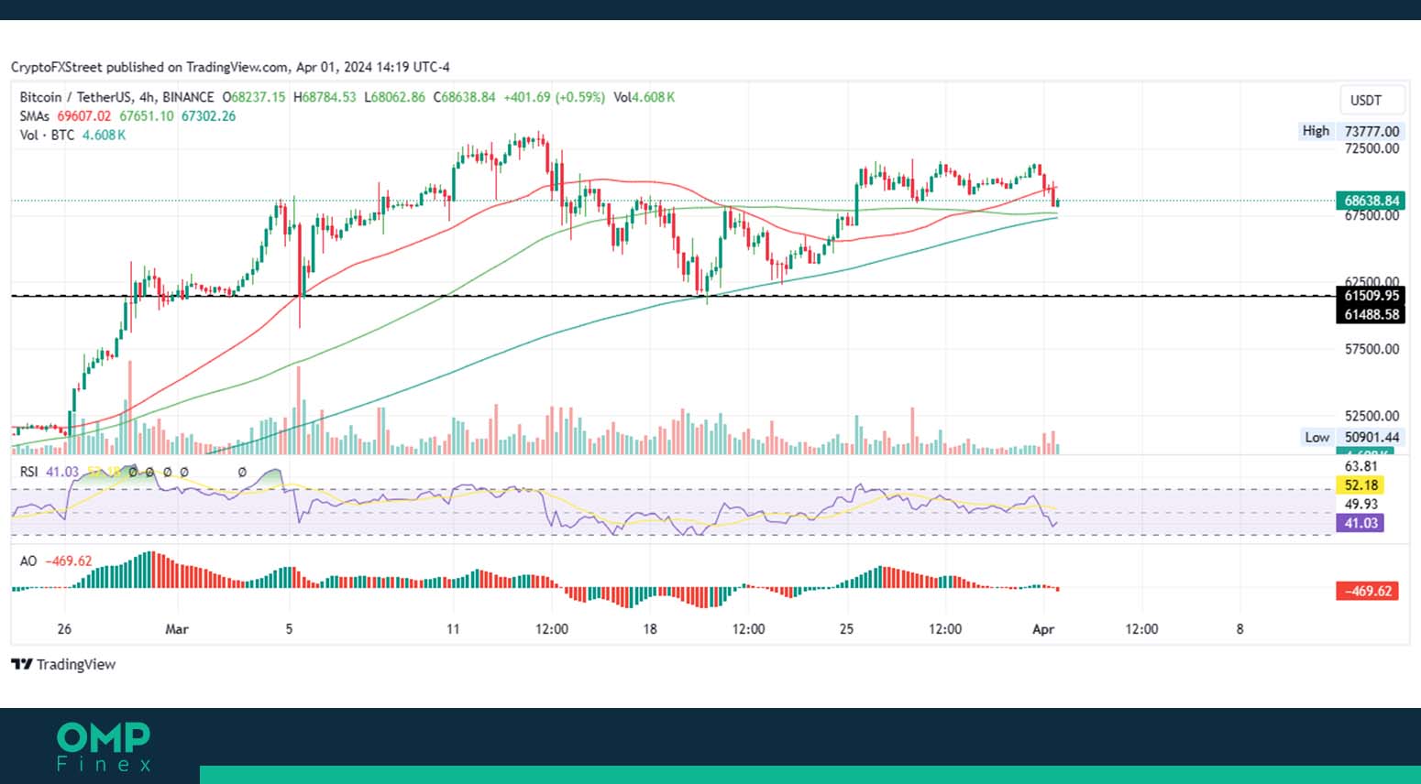Viewport: 1421px width, 784px height.
Task: Click the RSI axis value 49.93
Action: (1360, 504)
